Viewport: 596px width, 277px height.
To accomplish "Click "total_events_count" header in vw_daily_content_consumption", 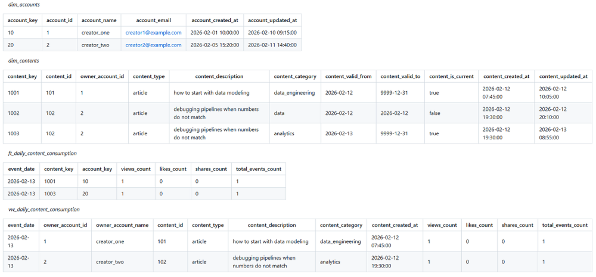I will pos(565,225).
